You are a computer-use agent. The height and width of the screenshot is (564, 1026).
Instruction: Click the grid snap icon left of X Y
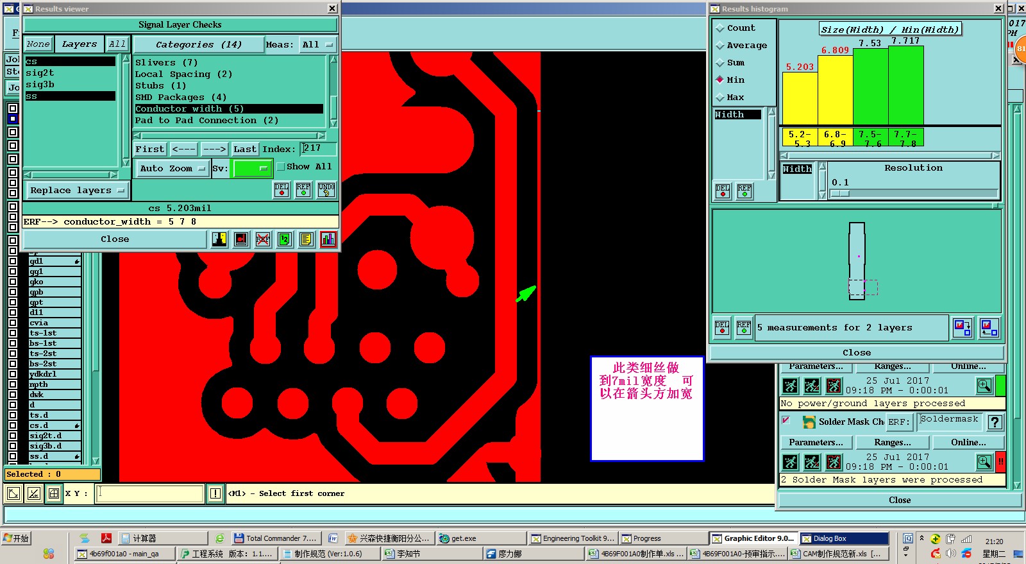click(54, 493)
